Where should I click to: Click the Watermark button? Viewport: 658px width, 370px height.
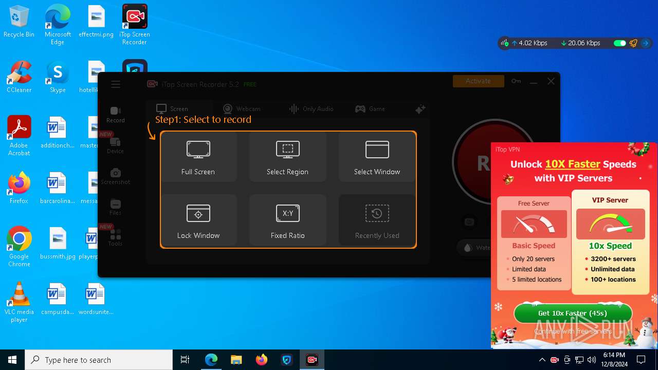(475, 248)
